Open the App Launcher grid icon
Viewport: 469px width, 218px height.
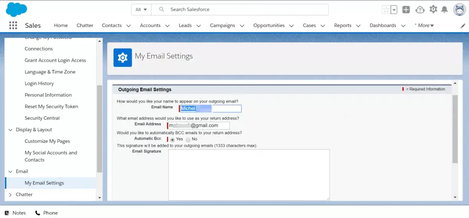[x=13, y=25]
